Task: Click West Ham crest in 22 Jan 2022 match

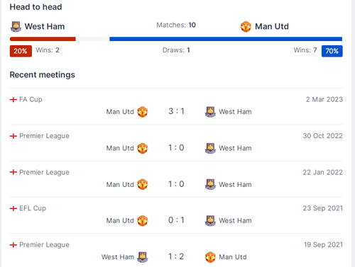Action: pyautogui.click(x=210, y=184)
